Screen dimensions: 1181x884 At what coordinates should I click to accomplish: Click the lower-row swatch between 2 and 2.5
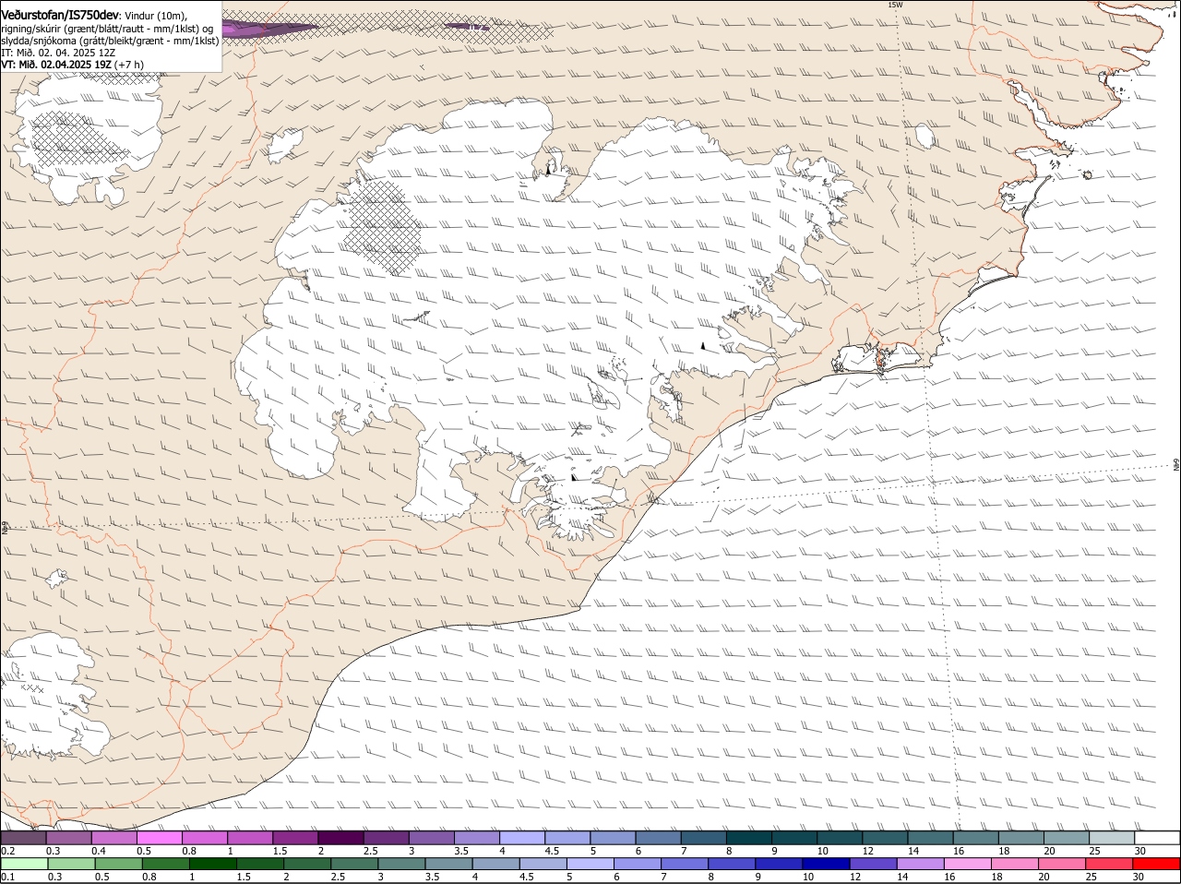pos(306,864)
